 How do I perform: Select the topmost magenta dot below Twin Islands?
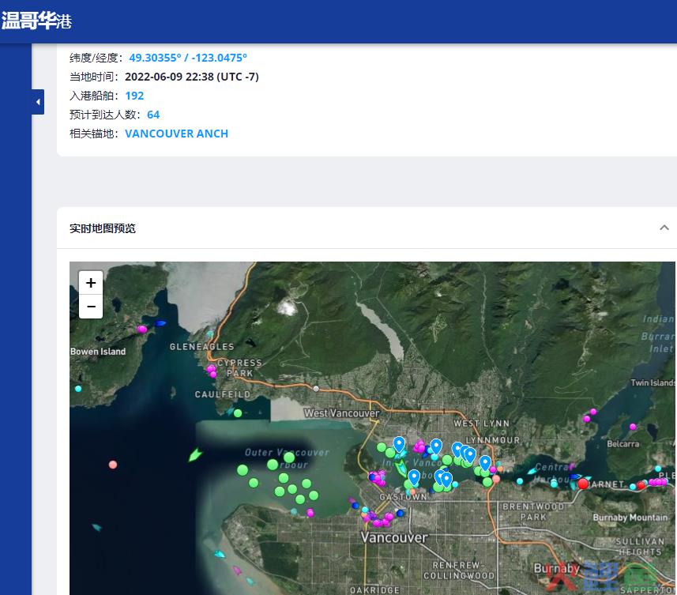click(x=593, y=412)
